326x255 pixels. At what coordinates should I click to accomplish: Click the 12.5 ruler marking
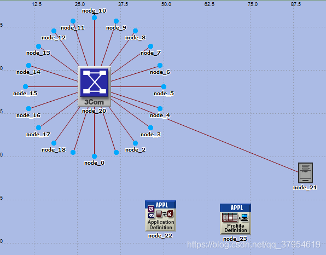coord(37,4)
